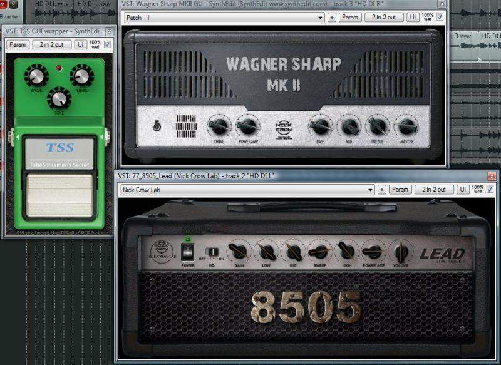
Task: Click the track mute button in DAW
Action: click(x=3, y=4)
